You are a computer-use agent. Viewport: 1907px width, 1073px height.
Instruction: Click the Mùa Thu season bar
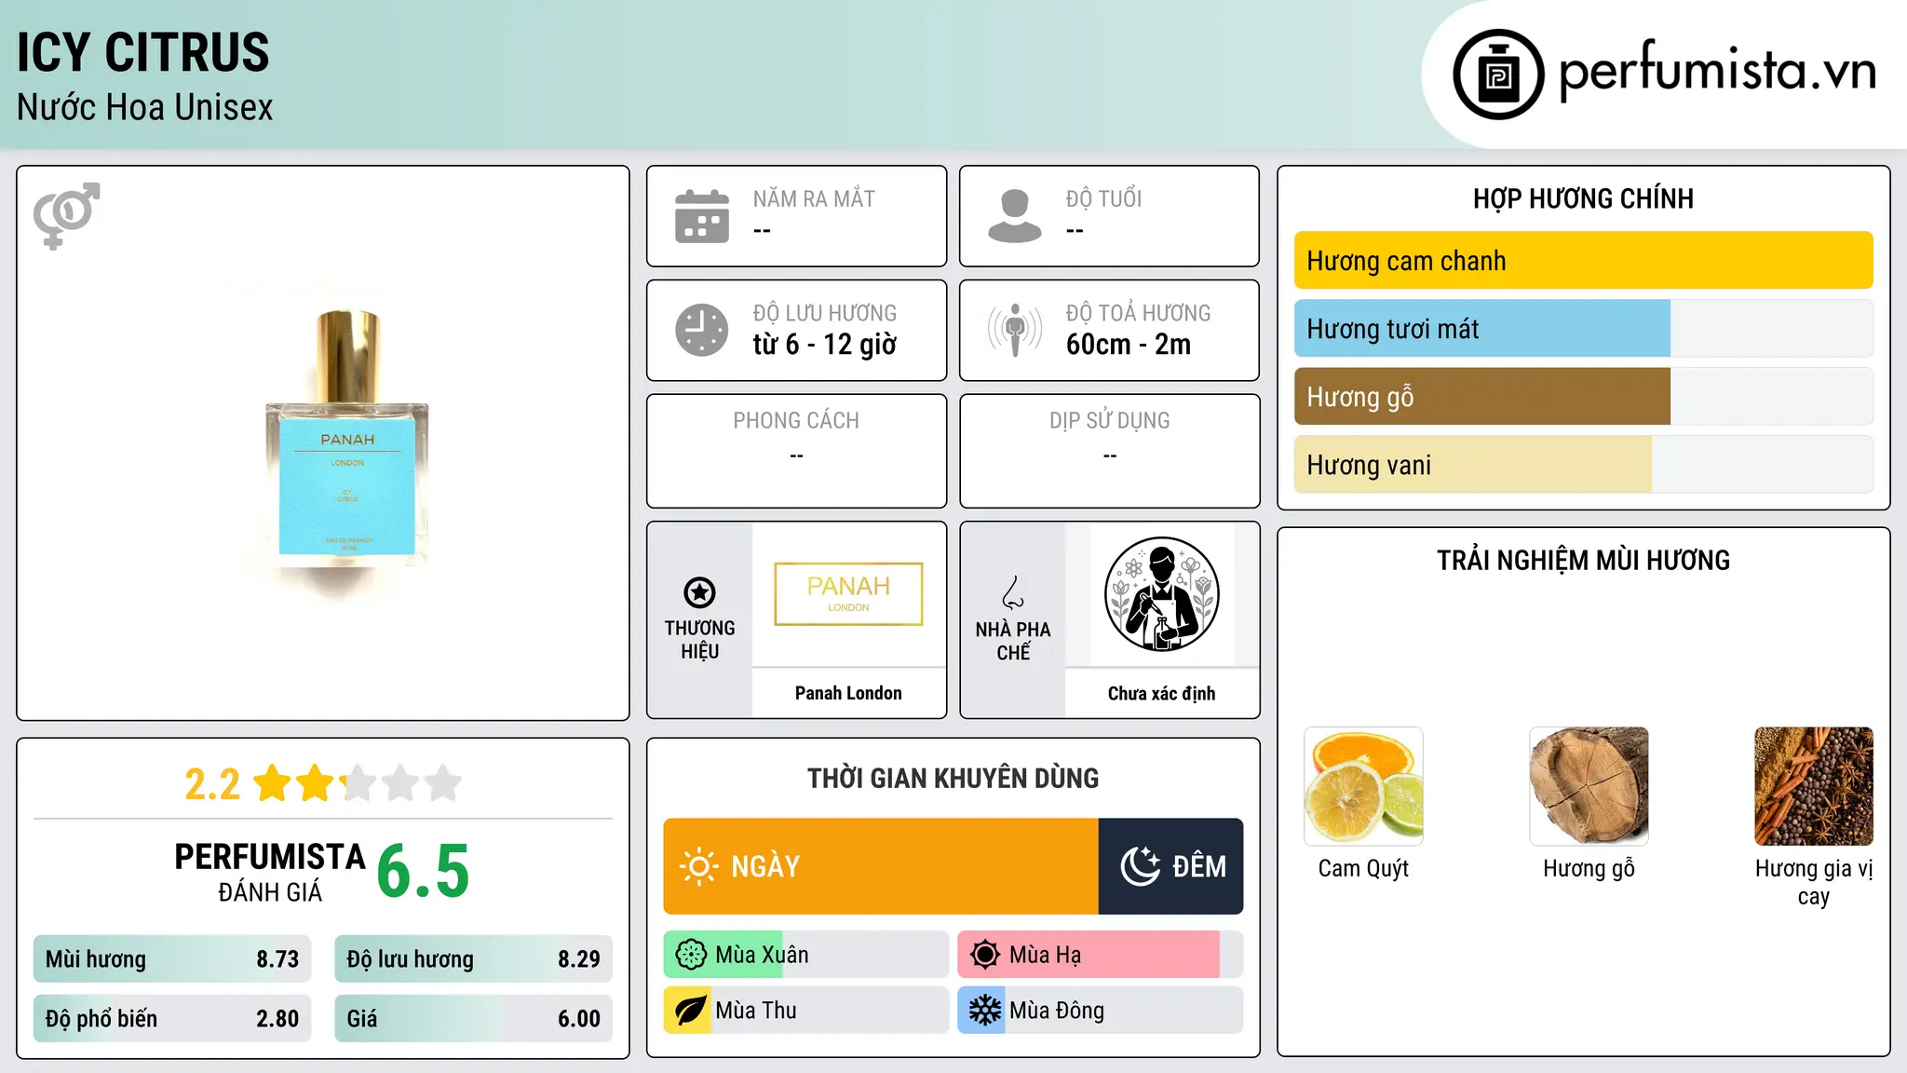tap(806, 1011)
